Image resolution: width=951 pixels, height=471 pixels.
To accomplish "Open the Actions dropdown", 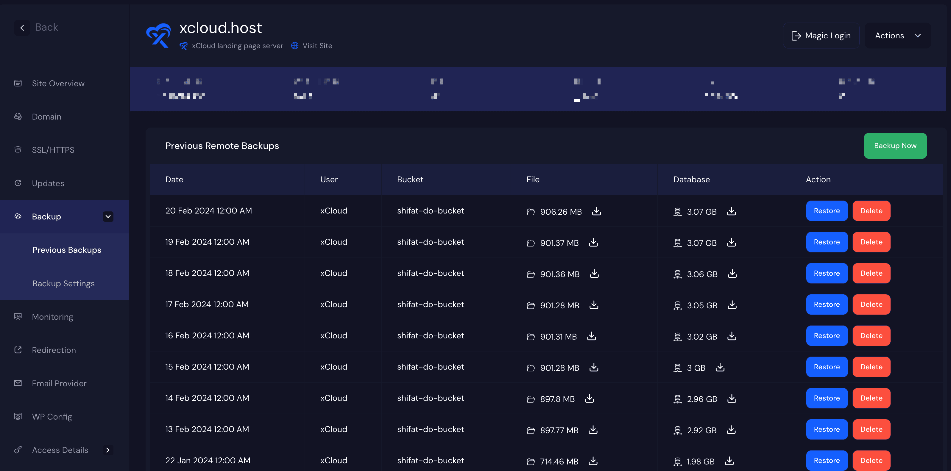I will [x=897, y=35].
